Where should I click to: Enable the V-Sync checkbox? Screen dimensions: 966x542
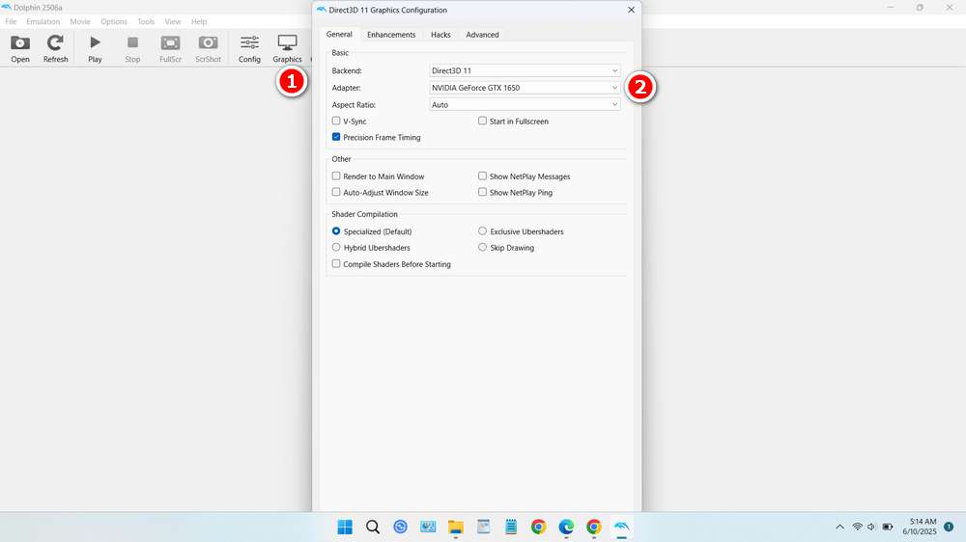tap(336, 122)
